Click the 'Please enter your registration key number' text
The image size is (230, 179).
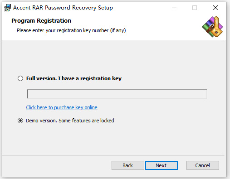click(x=71, y=30)
